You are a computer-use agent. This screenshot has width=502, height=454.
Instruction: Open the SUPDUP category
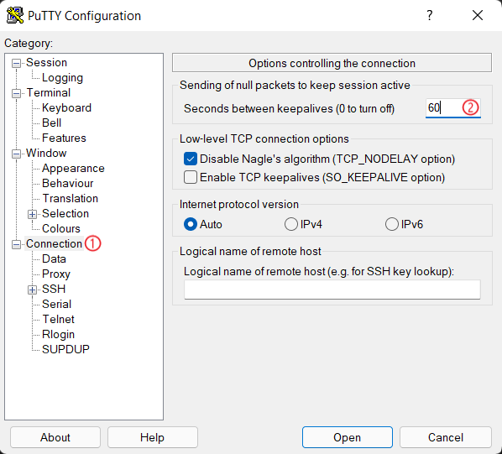pos(65,349)
